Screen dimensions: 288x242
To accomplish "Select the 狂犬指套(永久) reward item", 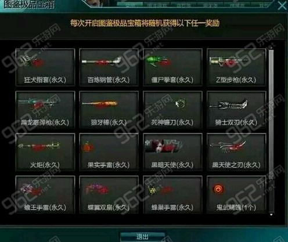I will [45, 67].
